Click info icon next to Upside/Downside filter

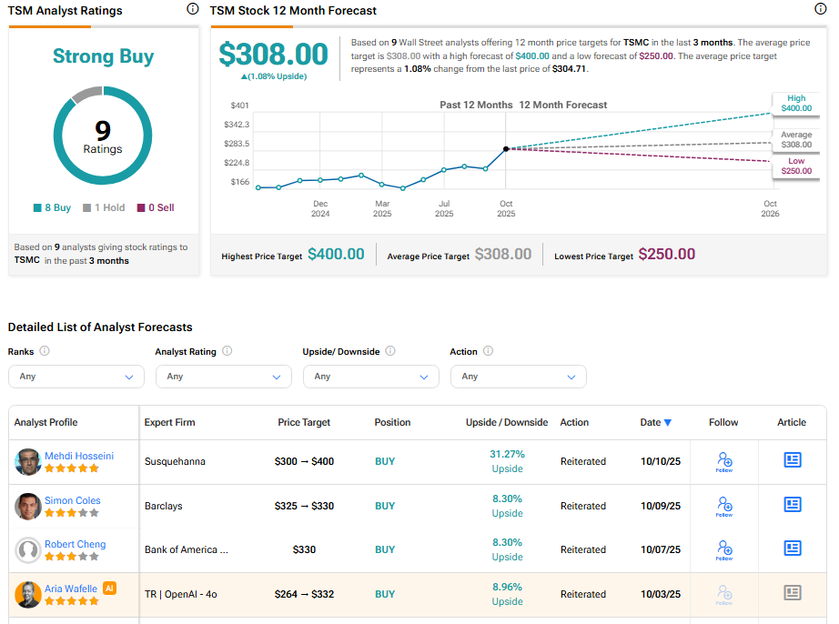[x=389, y=351]
